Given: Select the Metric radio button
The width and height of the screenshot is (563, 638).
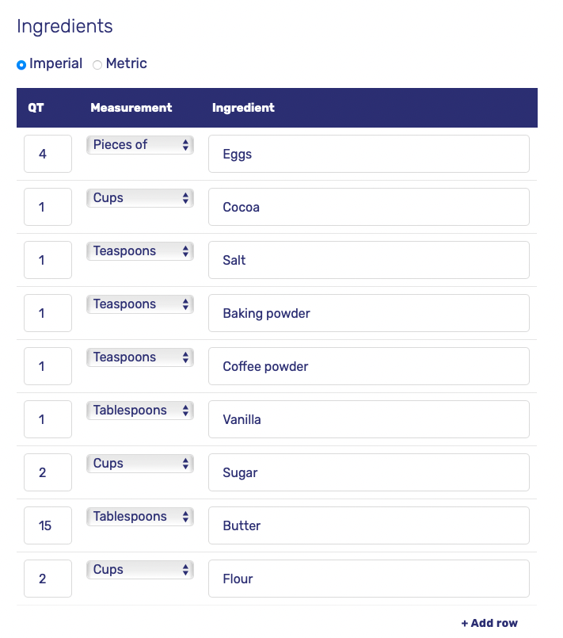Looking at the screenshot, I should (97, 65).
